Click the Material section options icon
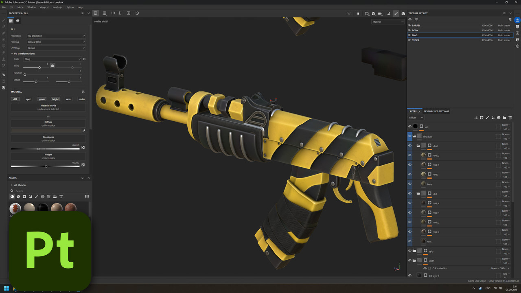 83,92
